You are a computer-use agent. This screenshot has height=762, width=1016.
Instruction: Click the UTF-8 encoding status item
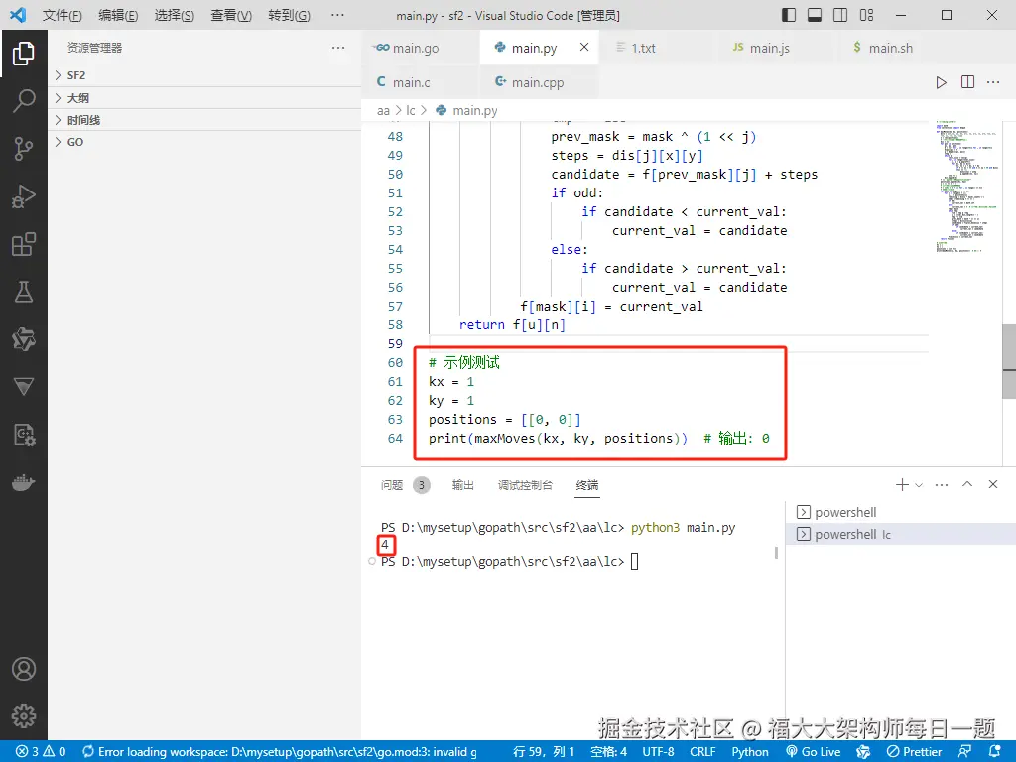point(659,752)
